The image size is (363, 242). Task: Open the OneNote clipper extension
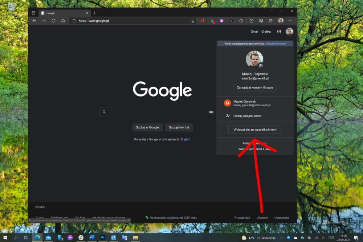[222, 21]
